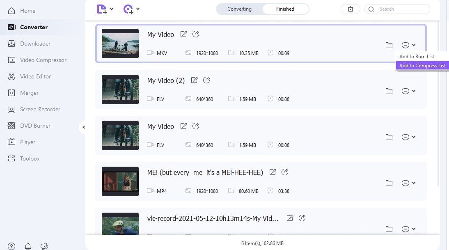The width and height of the screenshot is (449, 250).
Task: Click the 'MP4' format label
Action: coord(162,191)
